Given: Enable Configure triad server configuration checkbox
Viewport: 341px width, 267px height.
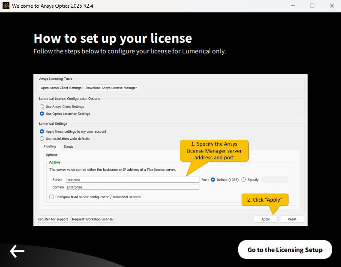Looking at the screenshot, I should tap(52, 197).
